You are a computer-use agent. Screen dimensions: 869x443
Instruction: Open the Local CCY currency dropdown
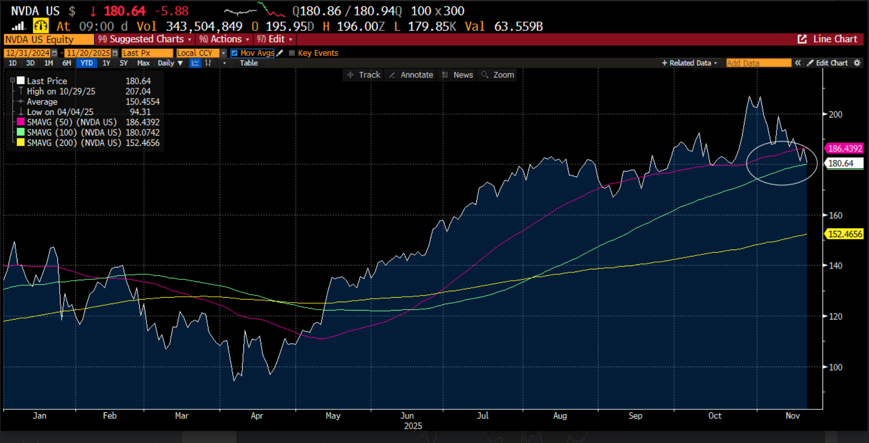pyautogui.click(x=223, y=53)
